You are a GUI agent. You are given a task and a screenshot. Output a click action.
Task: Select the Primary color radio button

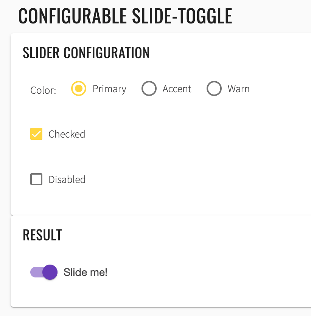pos(79,89)
